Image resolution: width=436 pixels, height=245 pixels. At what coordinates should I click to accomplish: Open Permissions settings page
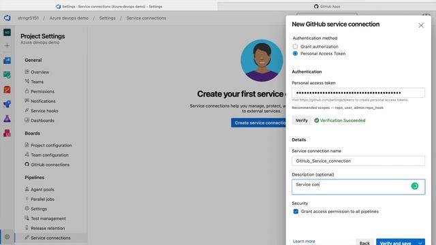pyautogui.click(x=42, y=91)
